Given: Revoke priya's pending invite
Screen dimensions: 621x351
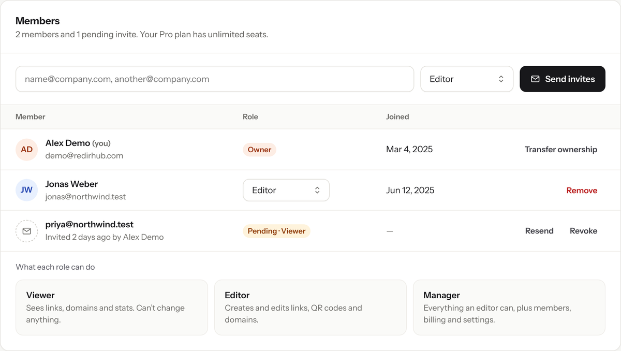Looking at the screenshot, I should [x=584, y=231].
